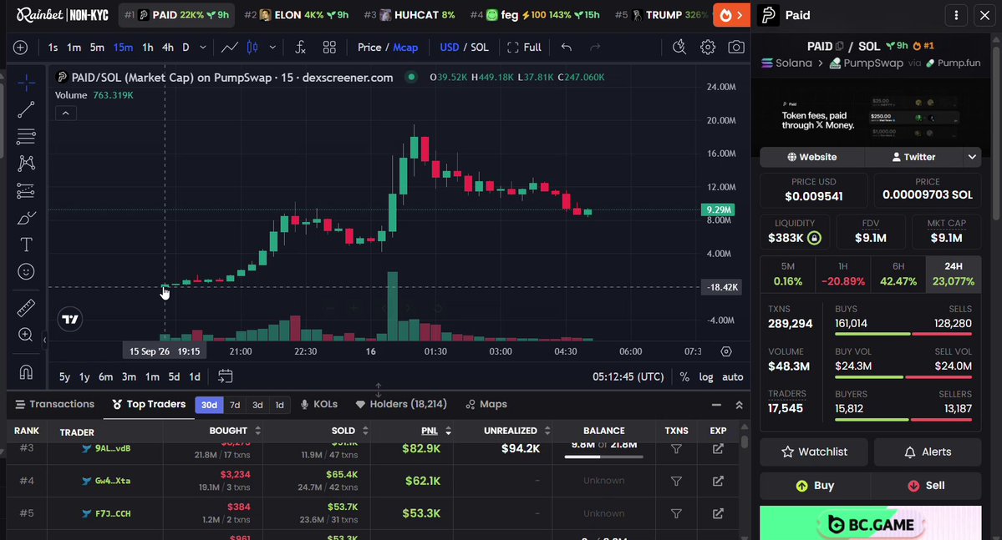This screenshot has width=1002, height=540.
Task: Select the ruler measure tool
Action: click(x=26, y=308)
